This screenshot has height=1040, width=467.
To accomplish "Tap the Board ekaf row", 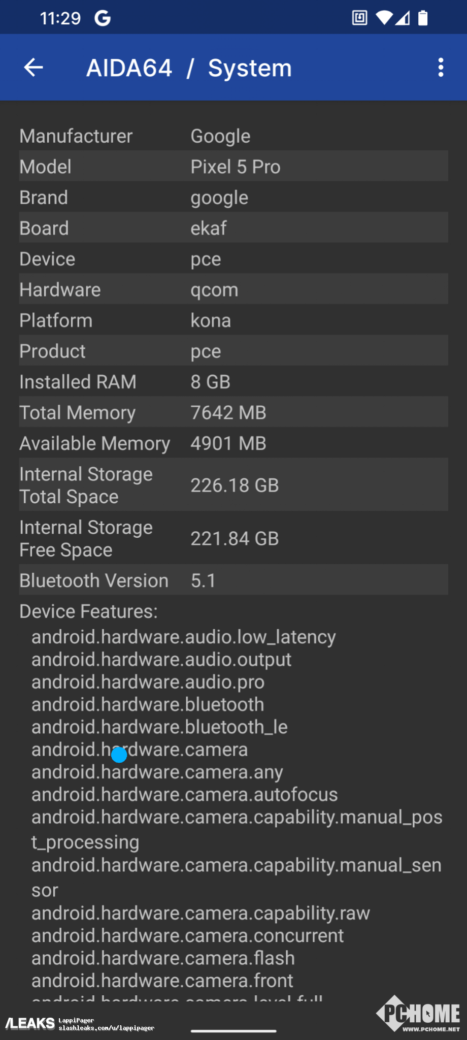I will point(233,228).
